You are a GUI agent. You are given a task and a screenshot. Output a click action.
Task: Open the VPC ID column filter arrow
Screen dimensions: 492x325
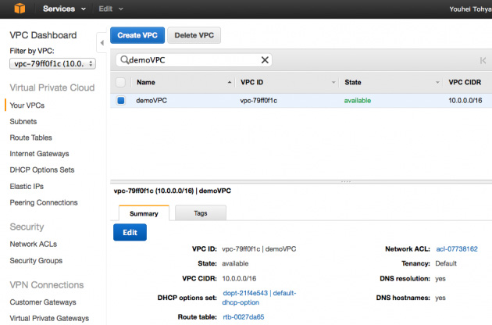[333, 82]
